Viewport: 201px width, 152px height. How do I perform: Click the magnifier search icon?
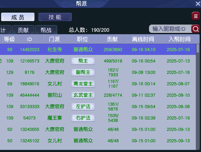point(195,29)
